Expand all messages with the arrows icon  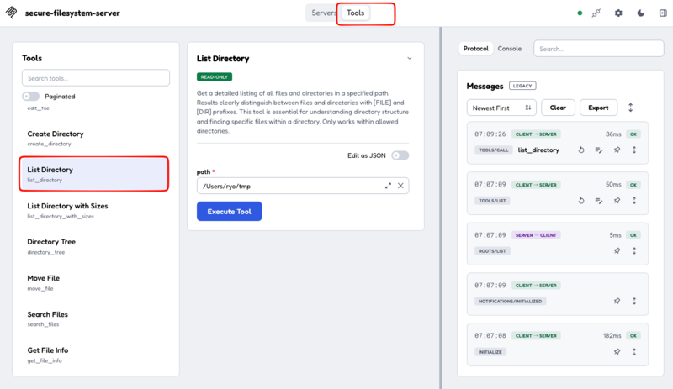click(630, 108)
